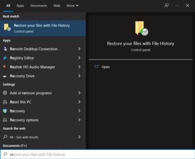195x159 pixels.
Task: Click the Reset this PC label
Action: [x=21, y=102]
